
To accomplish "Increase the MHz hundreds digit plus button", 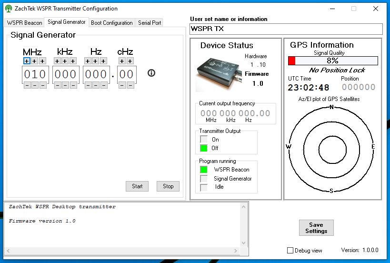I will [27, 61].
